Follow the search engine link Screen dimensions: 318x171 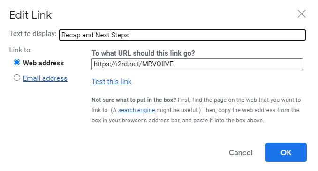[136, 110]
